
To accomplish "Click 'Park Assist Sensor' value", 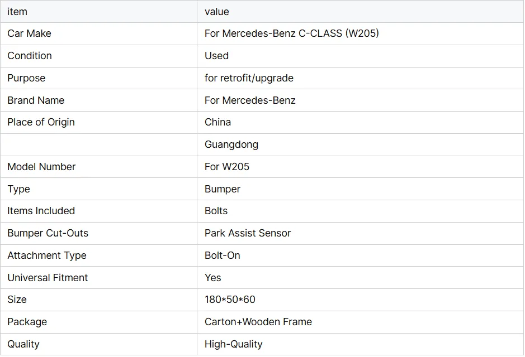I will tap(248, 233).
